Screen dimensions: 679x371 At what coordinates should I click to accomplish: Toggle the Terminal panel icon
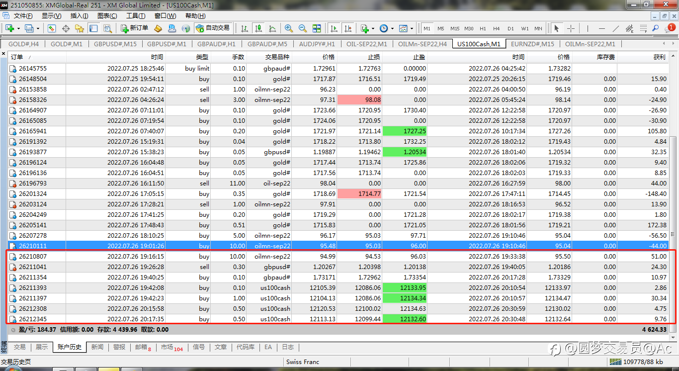tap(93, 28)
